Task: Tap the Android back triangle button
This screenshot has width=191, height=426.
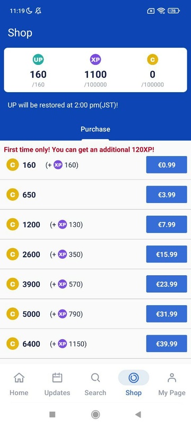Action: point(138,414)
